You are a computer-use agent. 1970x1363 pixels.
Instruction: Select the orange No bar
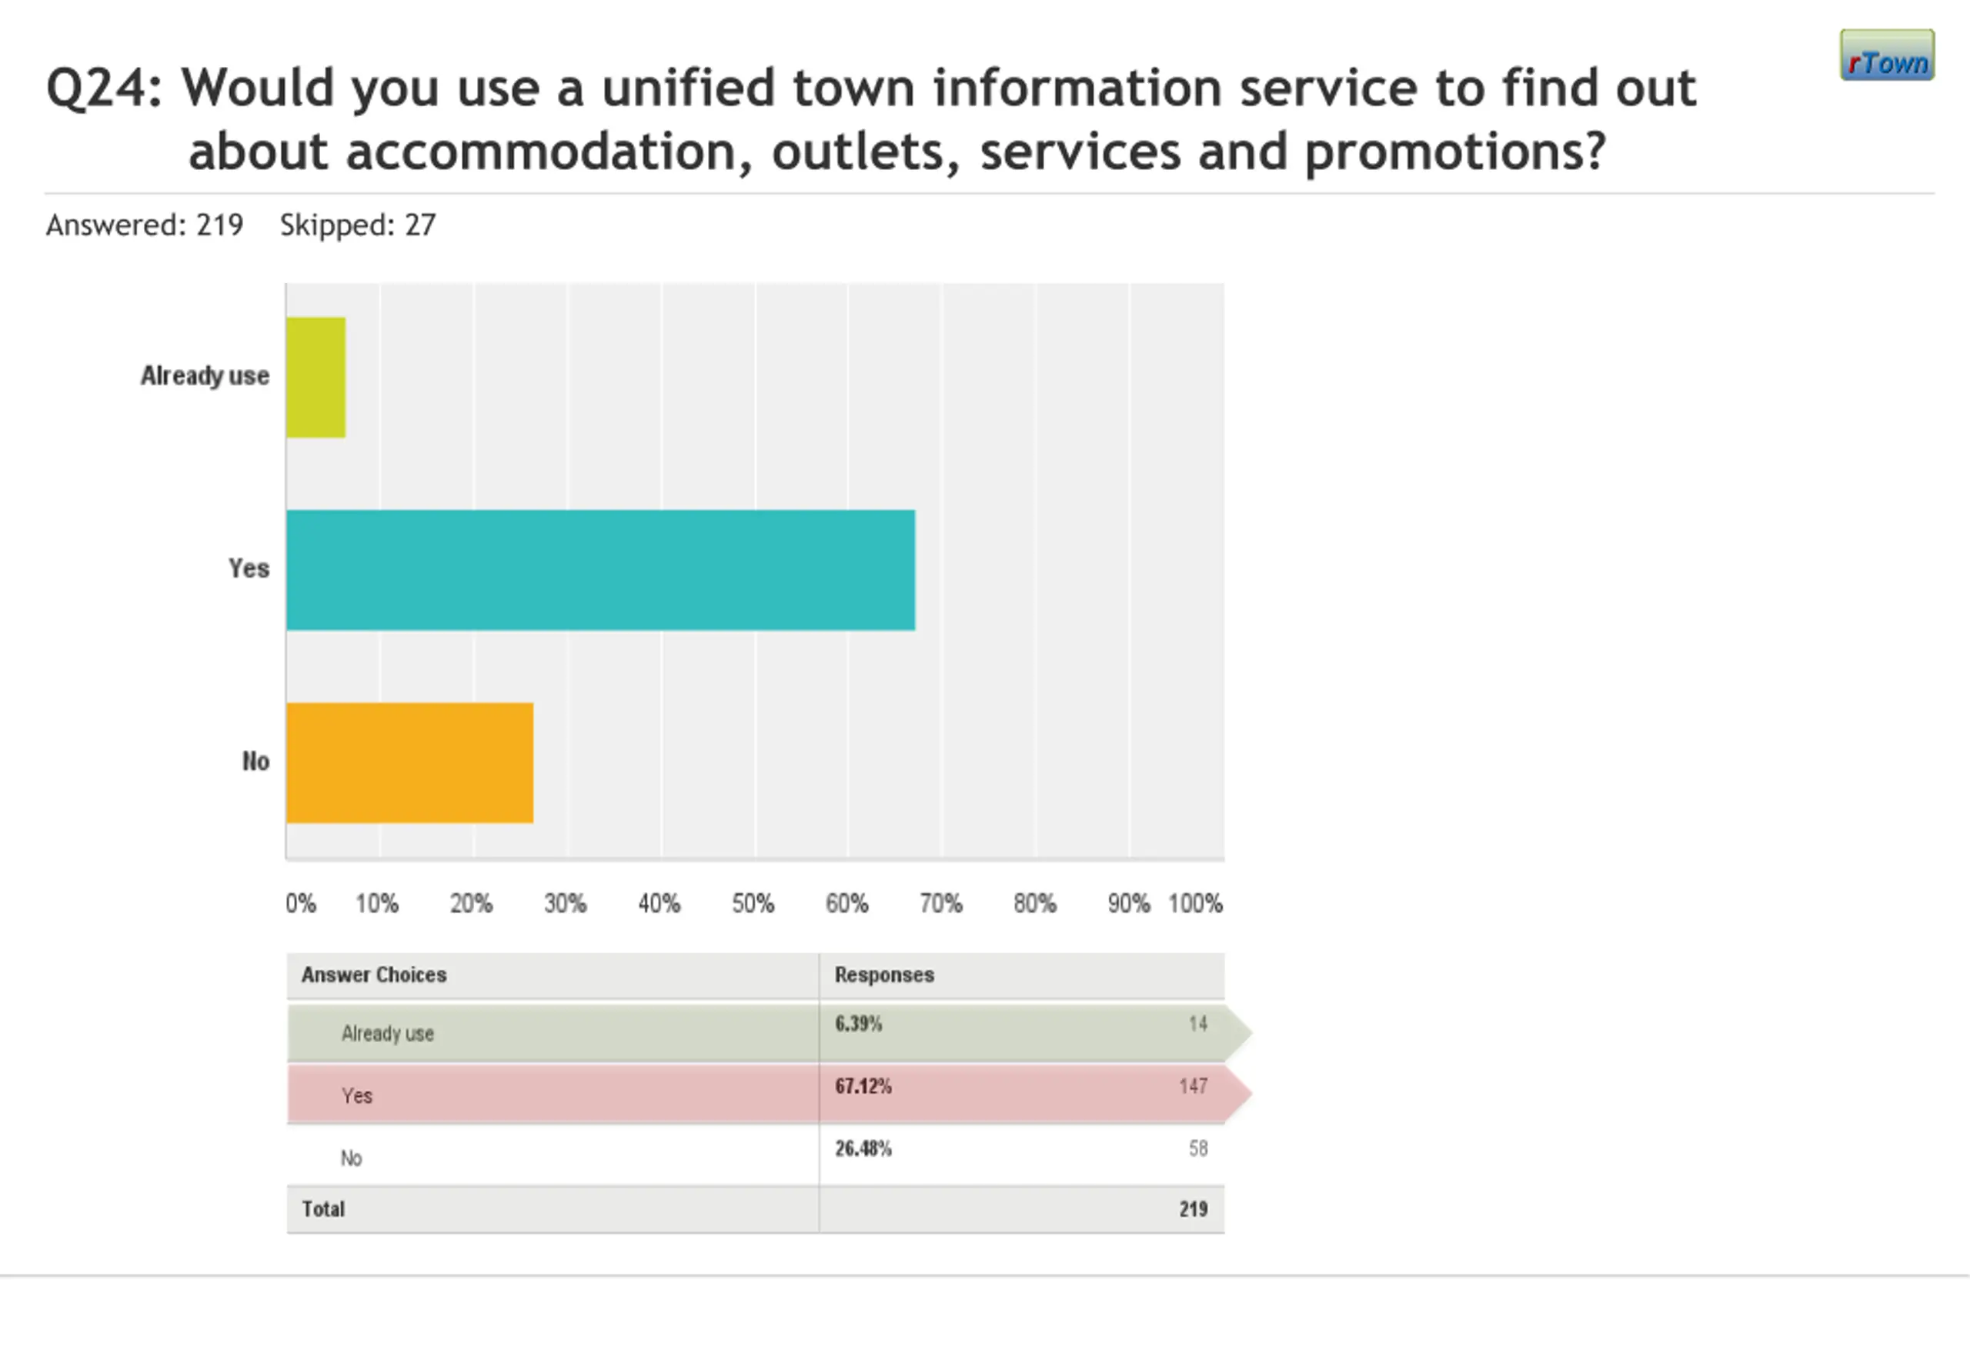(410, 762)
